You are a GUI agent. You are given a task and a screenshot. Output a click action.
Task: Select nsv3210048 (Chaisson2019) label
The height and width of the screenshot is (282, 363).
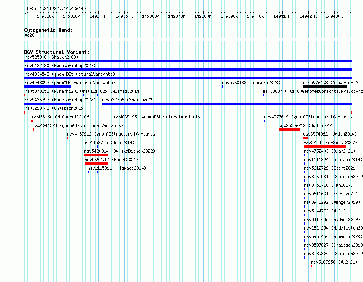coord(55,108)
